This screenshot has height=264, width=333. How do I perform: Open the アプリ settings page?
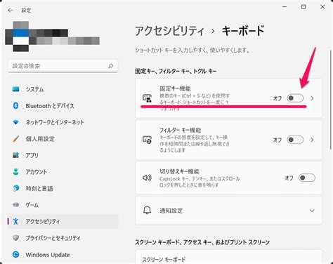(63, 155)
